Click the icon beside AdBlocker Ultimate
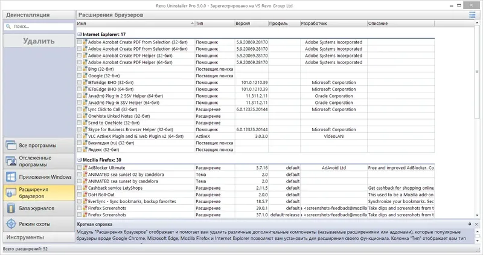The height and width of the screenshot is (255, 483). pos(85,168)
